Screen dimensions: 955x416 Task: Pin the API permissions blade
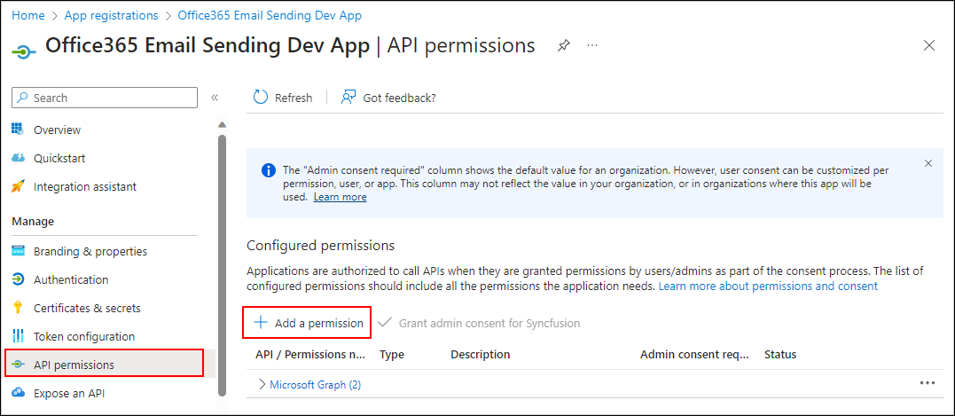click(564, 45)
